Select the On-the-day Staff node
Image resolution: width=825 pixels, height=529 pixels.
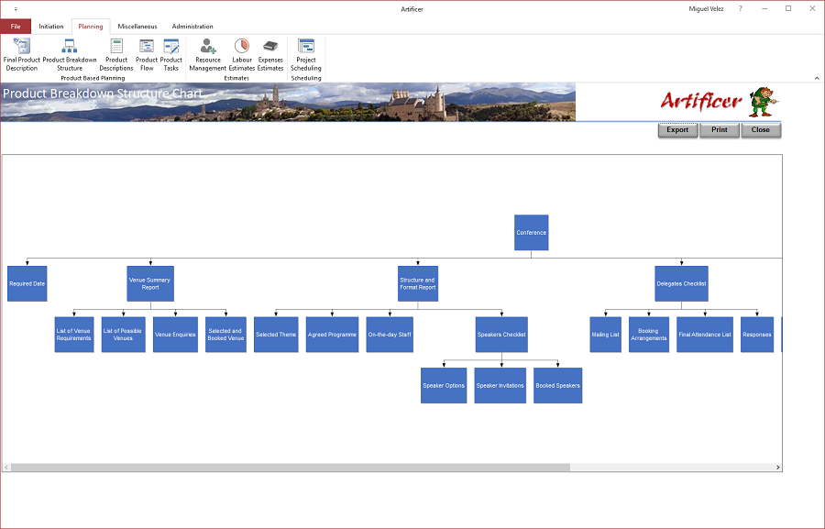pyautogui.click(x=390, y=335)
